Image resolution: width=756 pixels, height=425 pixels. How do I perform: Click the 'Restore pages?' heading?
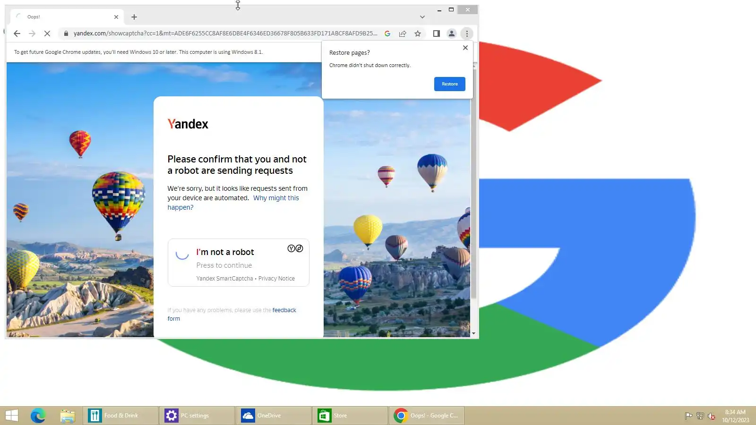tap(350, 53)
